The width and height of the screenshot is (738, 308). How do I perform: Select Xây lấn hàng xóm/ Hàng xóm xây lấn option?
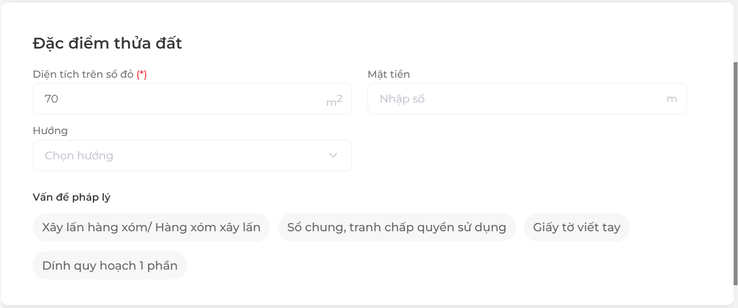pos(151,227)
